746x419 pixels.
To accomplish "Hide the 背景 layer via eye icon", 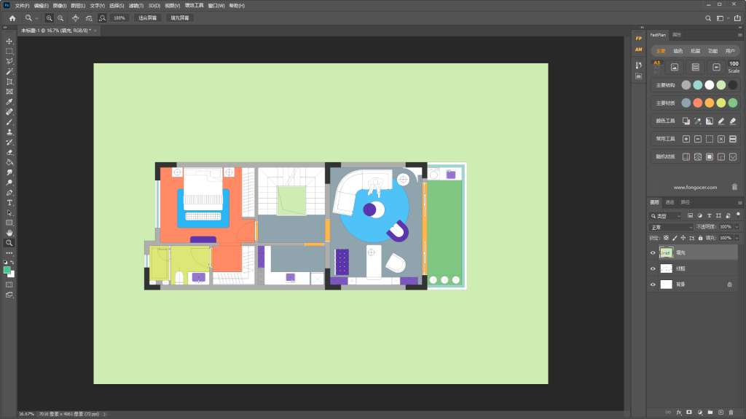I will [653, 284].
